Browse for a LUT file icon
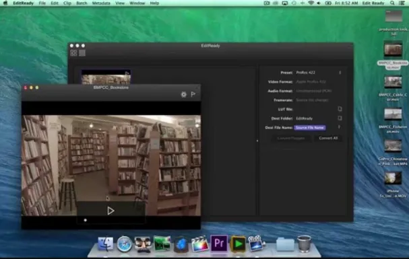 [340, 109]
